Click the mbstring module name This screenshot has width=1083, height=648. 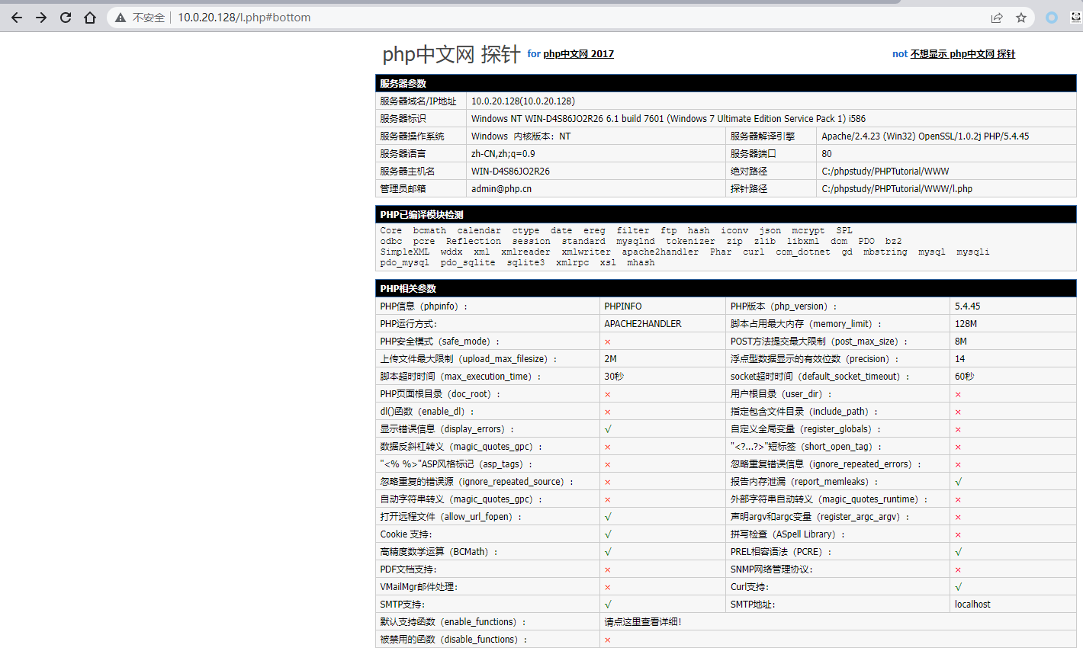[x=885, y=252]
